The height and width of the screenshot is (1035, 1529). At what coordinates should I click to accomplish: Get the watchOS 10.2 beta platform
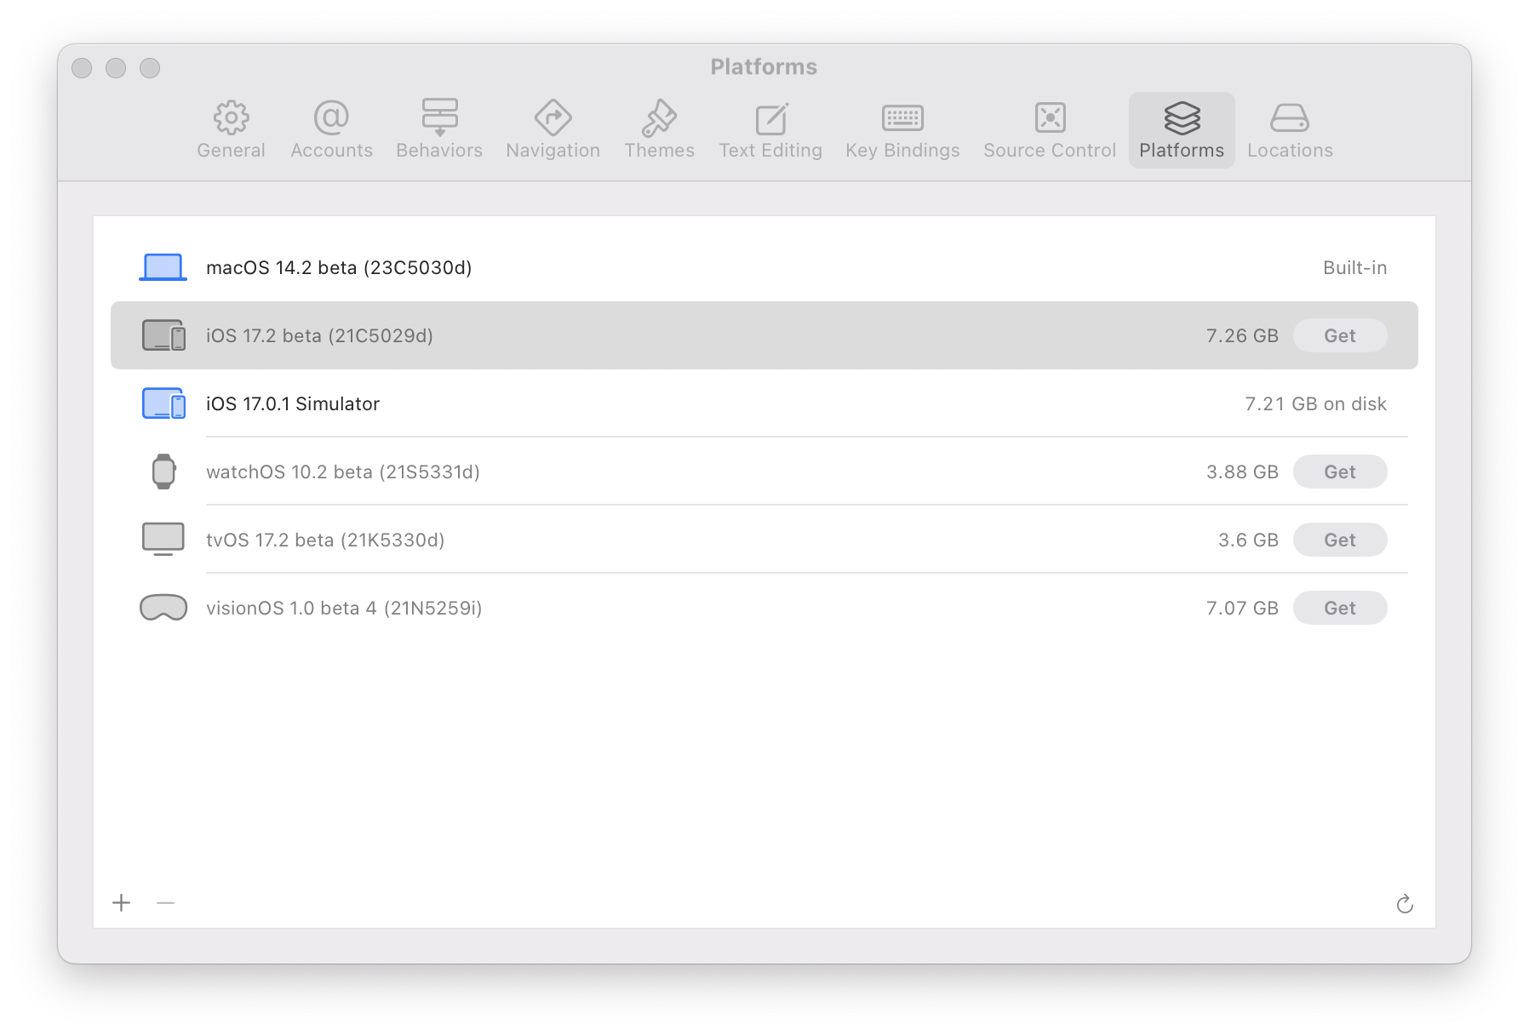tap(1340, 472)
